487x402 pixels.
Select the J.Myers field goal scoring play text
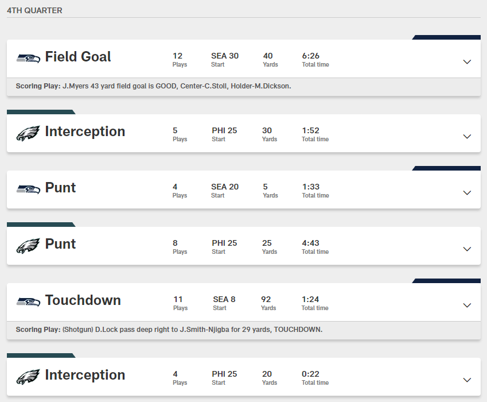[x=177, y=86]
